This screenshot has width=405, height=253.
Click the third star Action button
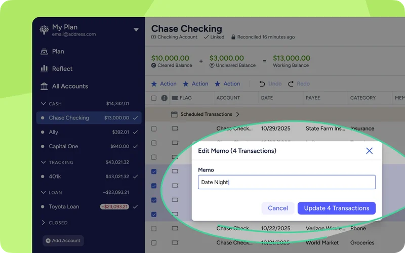coord(227,83)
